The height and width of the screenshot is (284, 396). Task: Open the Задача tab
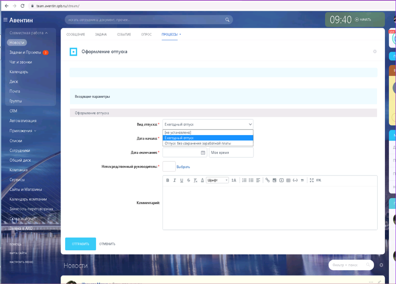pyautogui.click(x=101, y=34)
